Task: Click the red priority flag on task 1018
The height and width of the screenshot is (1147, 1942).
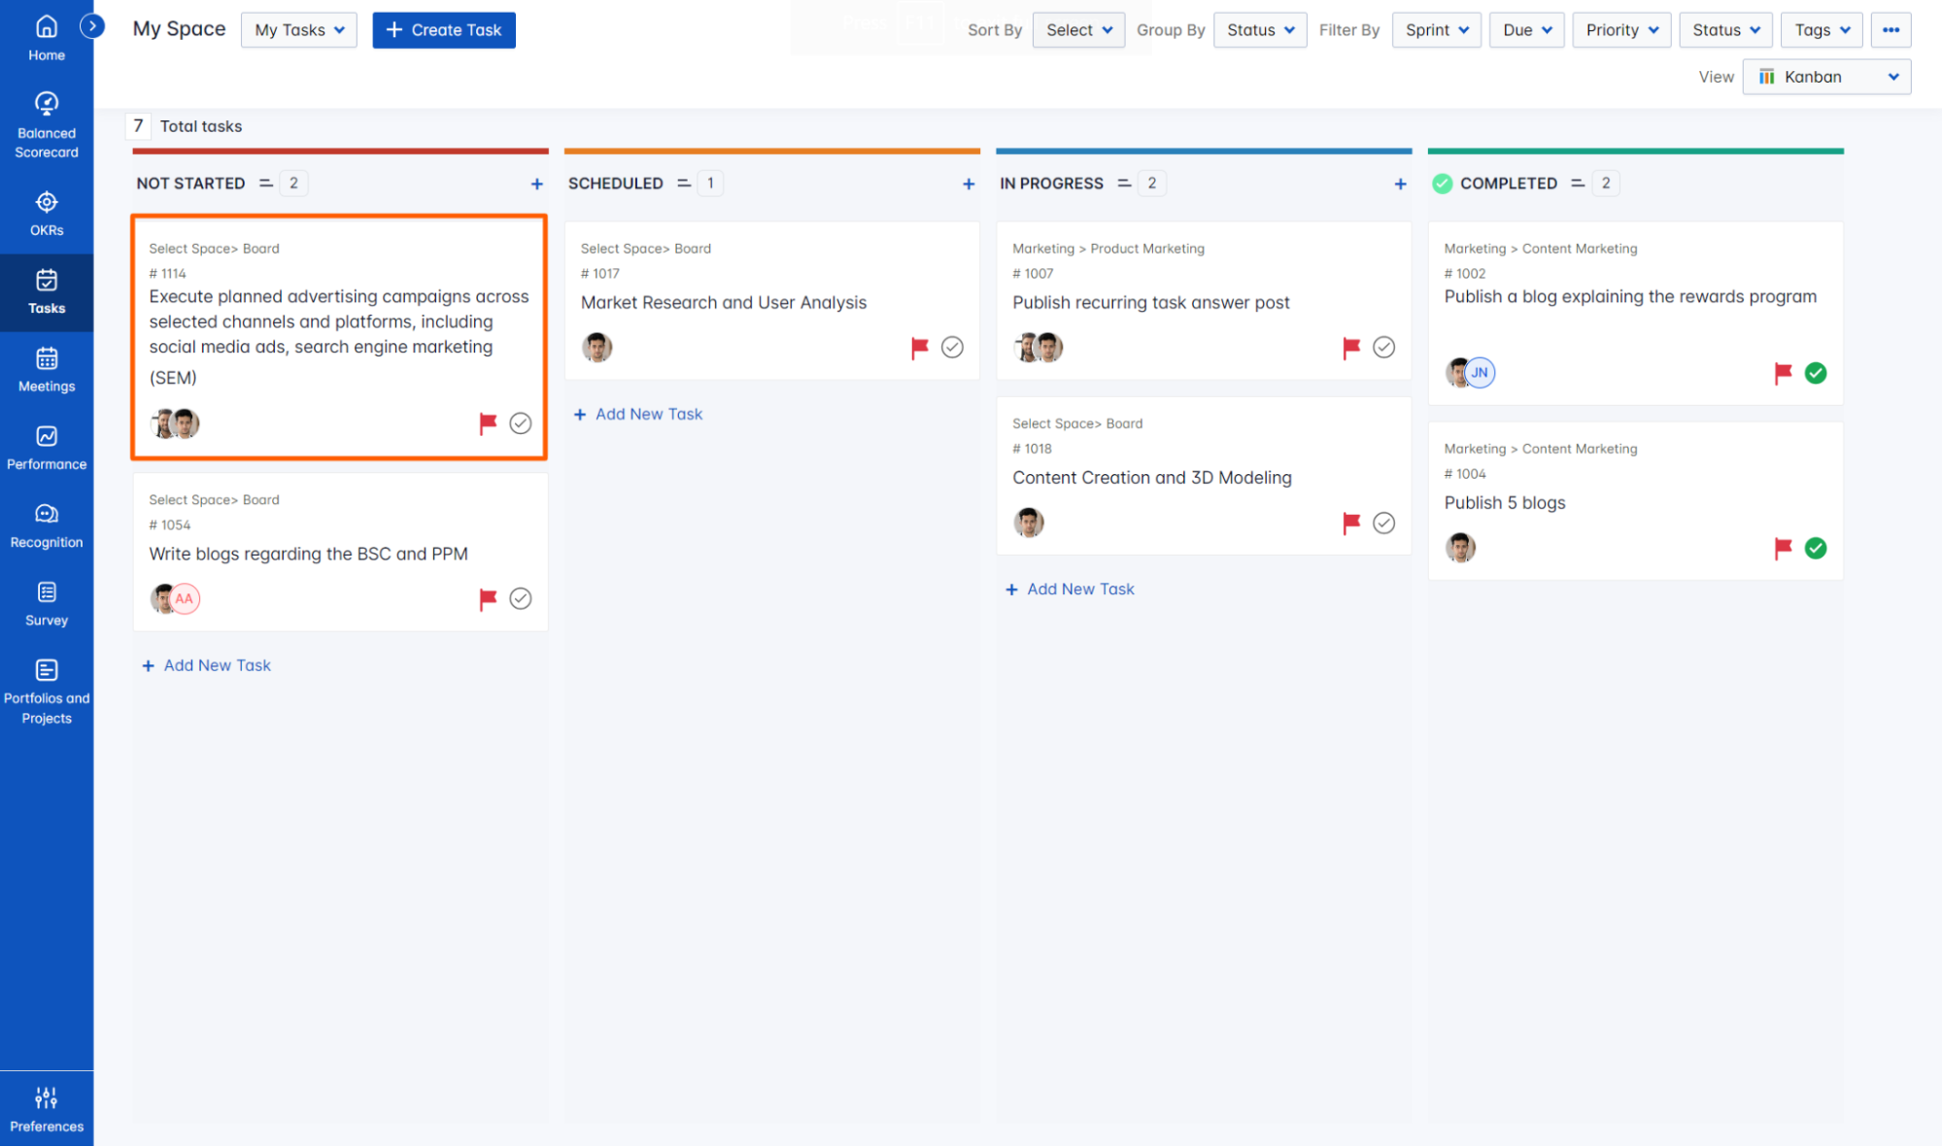Action: 1350,523
